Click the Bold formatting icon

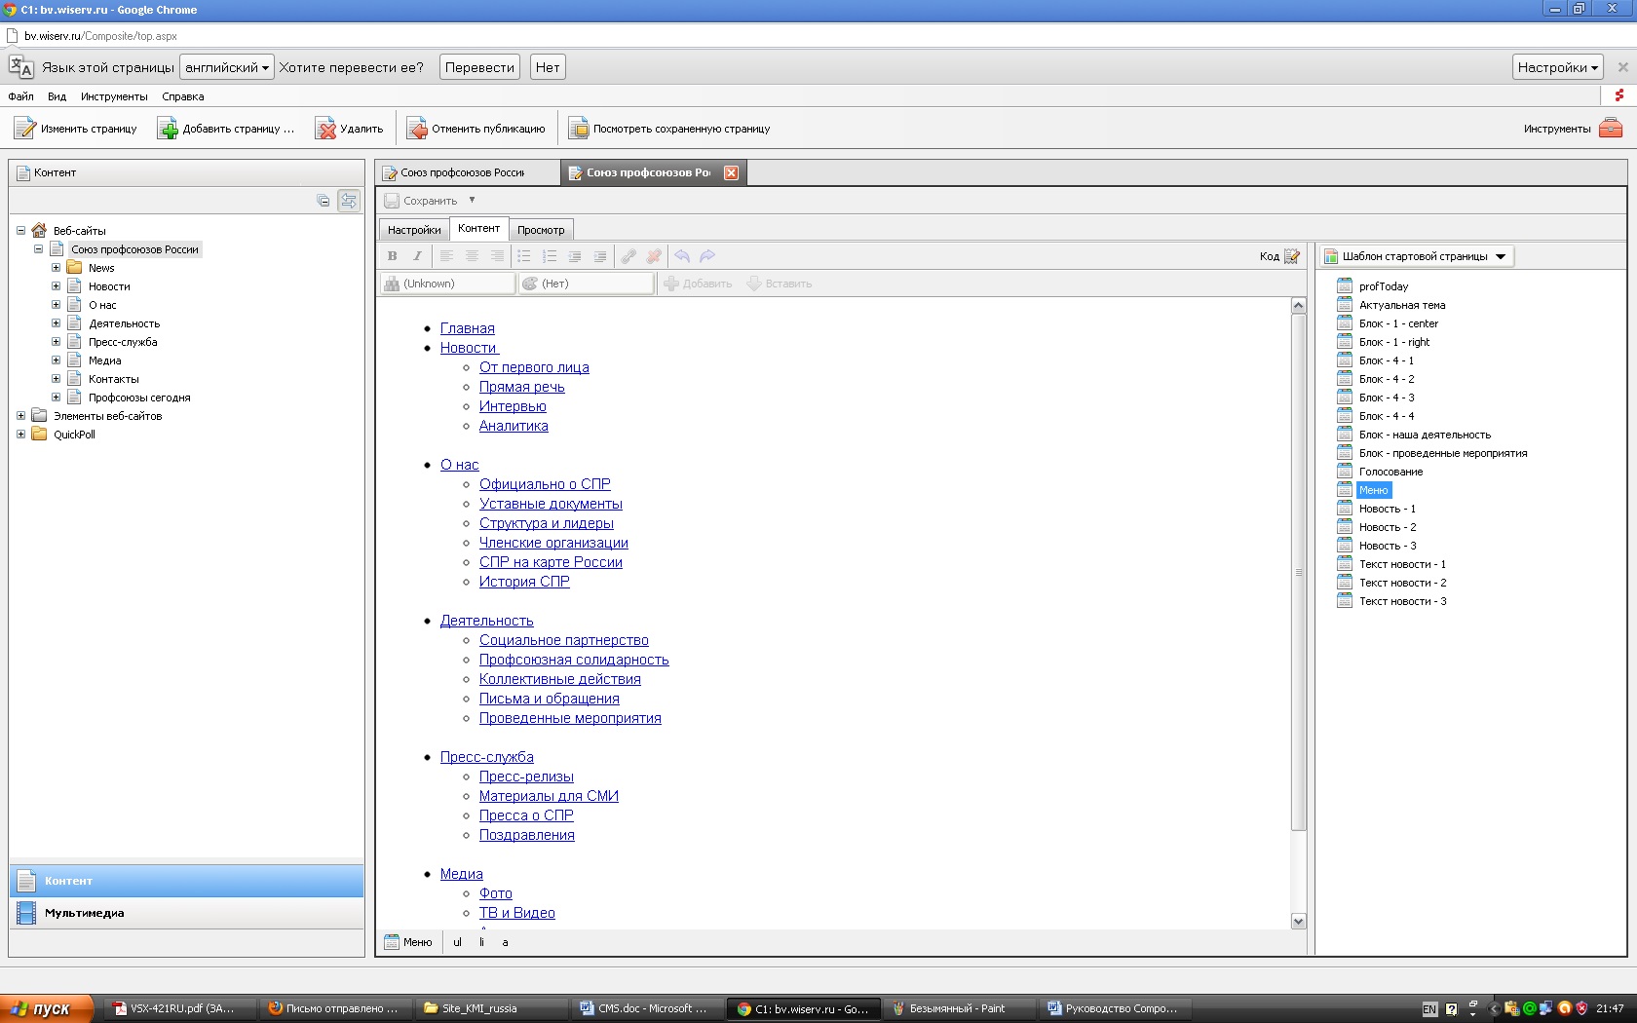click(392, 256)
